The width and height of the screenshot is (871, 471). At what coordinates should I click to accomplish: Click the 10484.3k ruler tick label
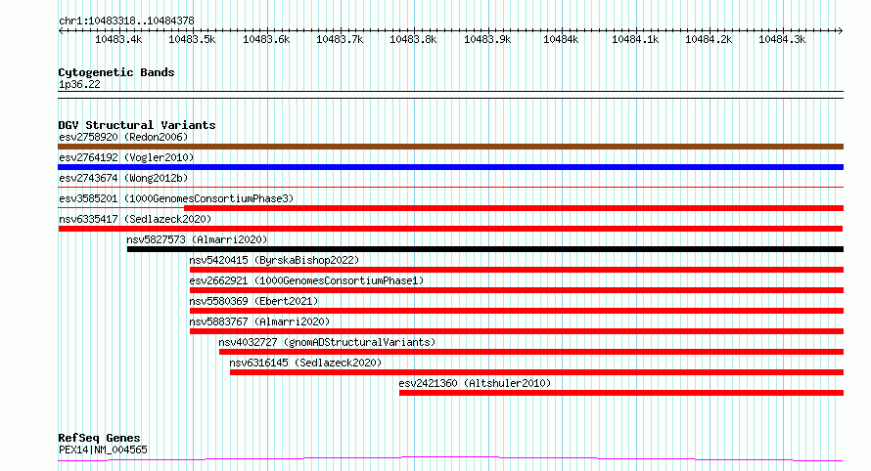click(782, 39)
